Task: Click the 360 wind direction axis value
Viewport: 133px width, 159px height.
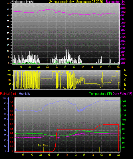Action: (9, 70)
